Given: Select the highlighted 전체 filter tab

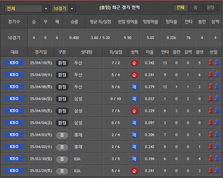Looking at the screenshot, I should point(180,8).
